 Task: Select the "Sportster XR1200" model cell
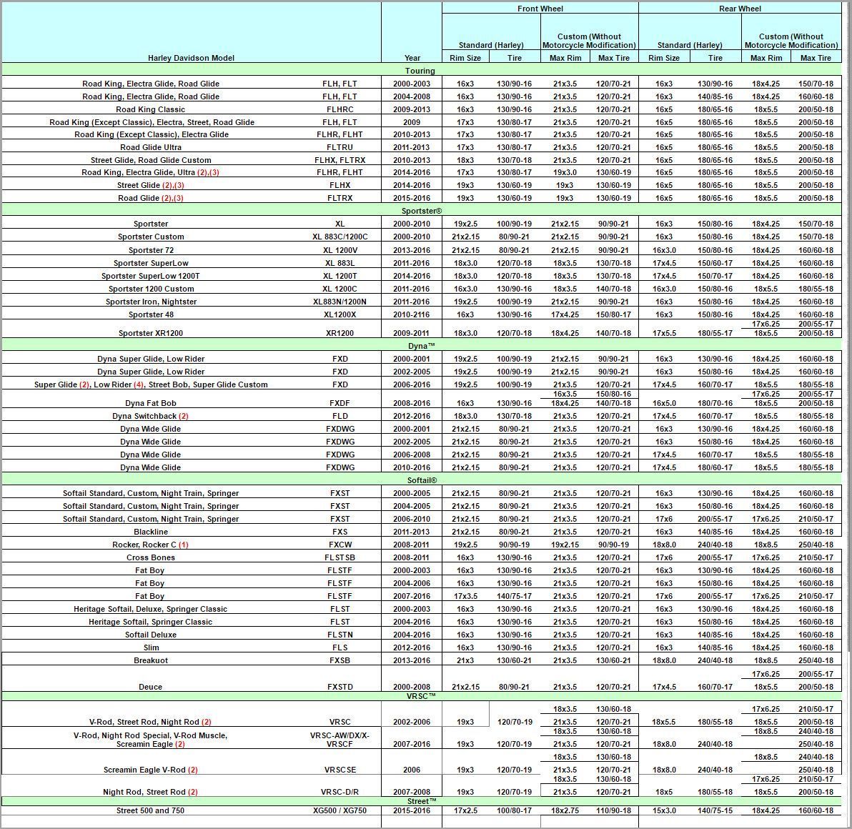pyautogui.click(x=150, y=333)
